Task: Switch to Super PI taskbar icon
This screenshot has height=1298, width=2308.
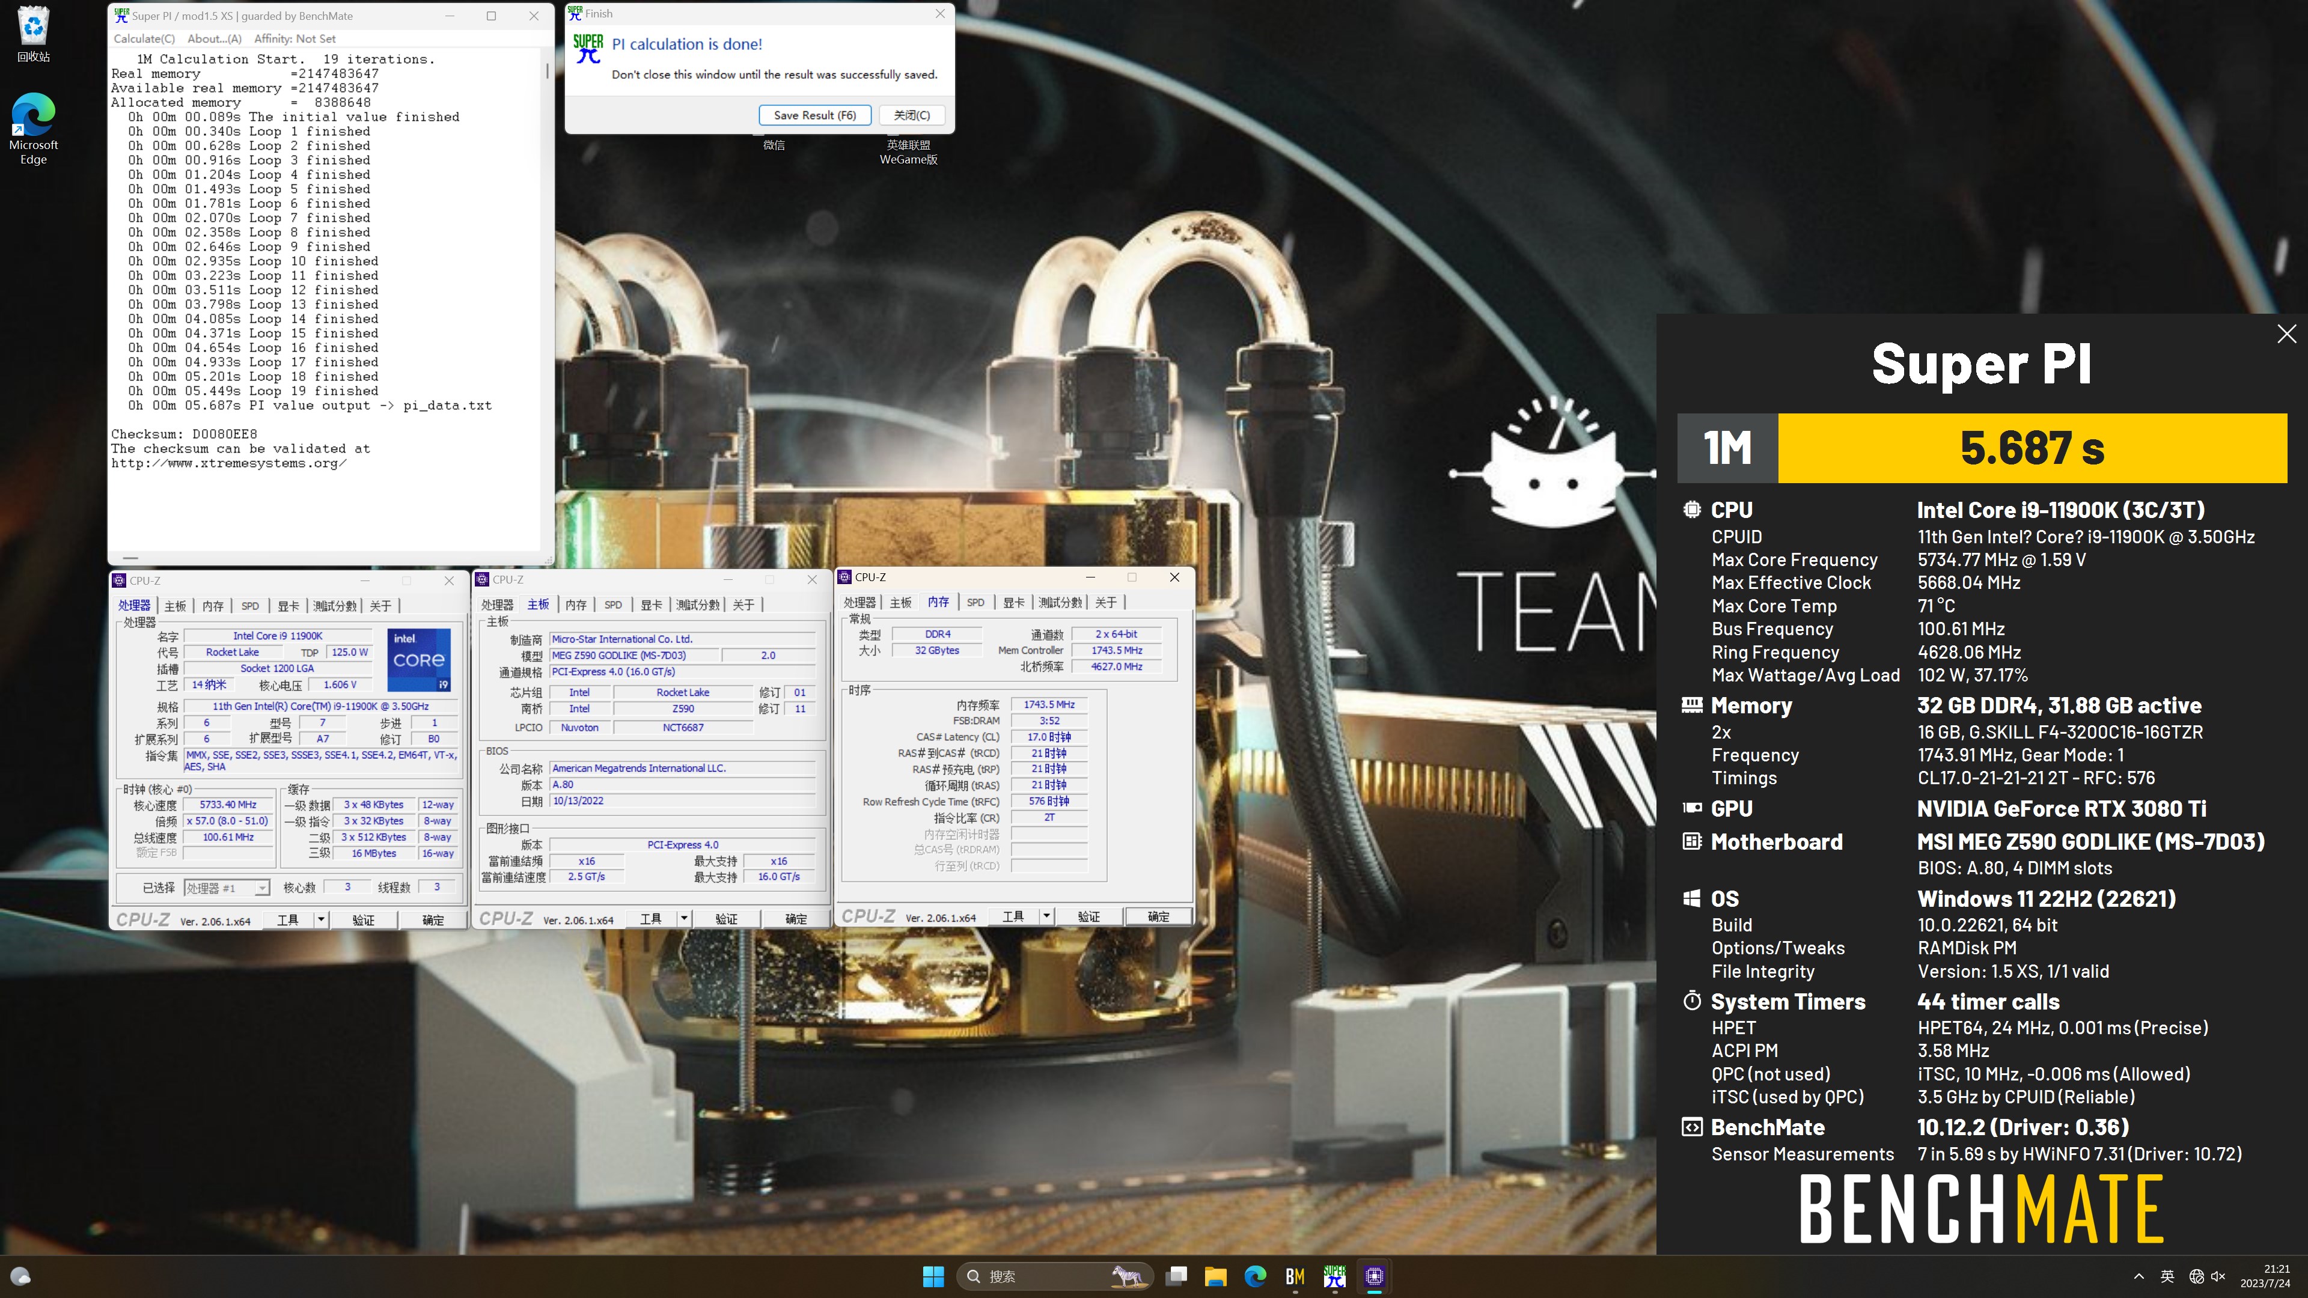Action: click(x=1334, y=1276)
